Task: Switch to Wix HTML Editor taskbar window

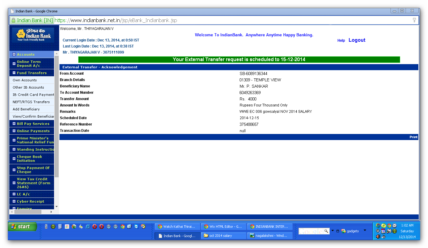Action: click(224, 227)
